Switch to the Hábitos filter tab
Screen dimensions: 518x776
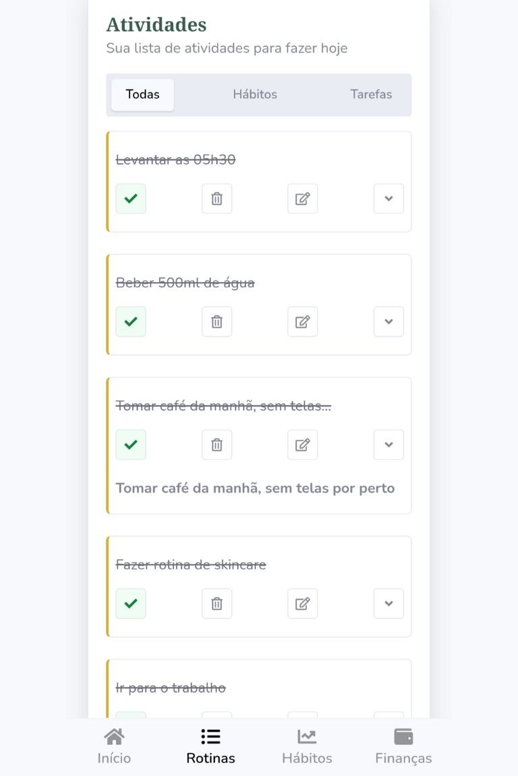pos(255,94)
